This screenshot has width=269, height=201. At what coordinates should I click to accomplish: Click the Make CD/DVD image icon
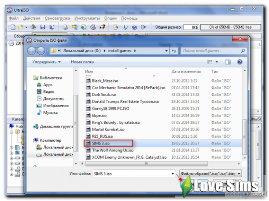(65, 27)
